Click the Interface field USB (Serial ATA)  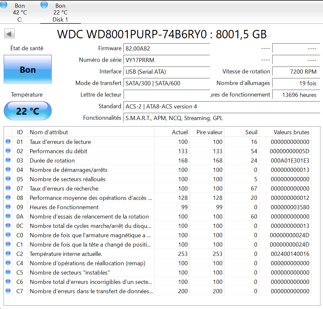(166, 72)
